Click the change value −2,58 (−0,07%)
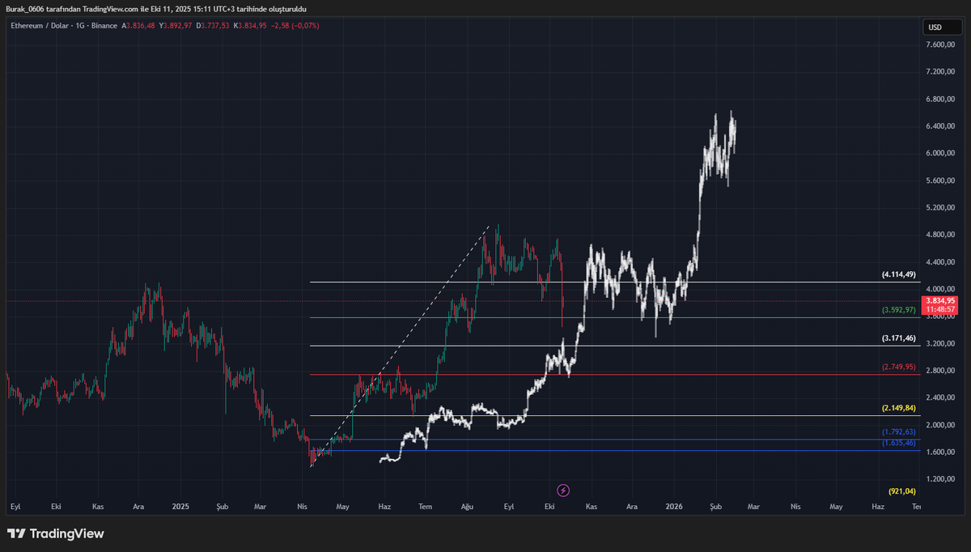The width and height of the screenshot is (971, 552). click(295, 26)
